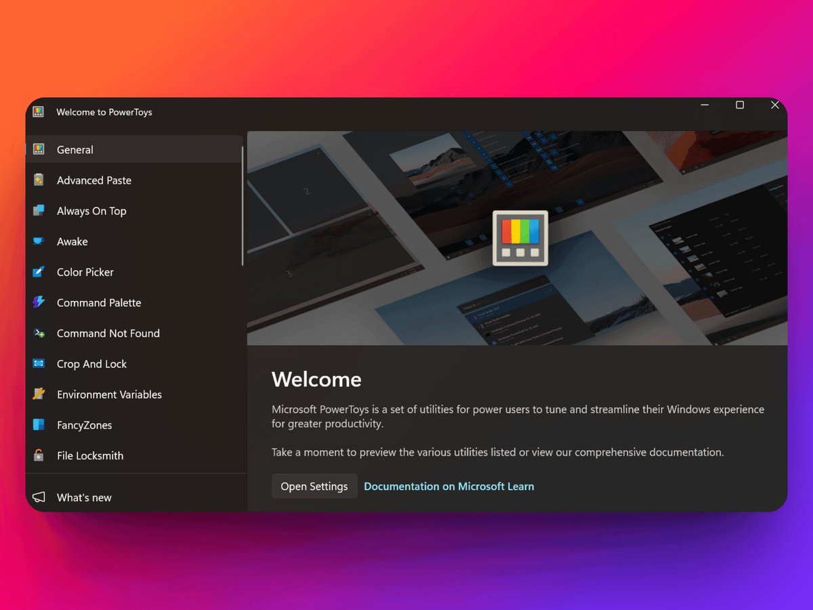Screen dimensions: 813x610
Task: Select Command Palette in navigation
Action: click(x=134, y=302)
